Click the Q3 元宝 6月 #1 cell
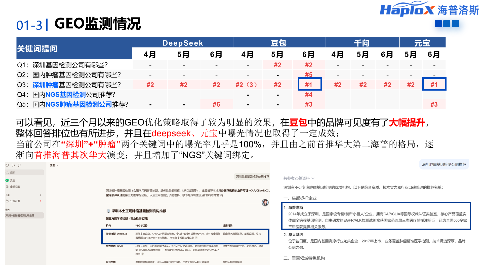Image resolution: width=483 pixels, height=271 pixels. point(434,84)
